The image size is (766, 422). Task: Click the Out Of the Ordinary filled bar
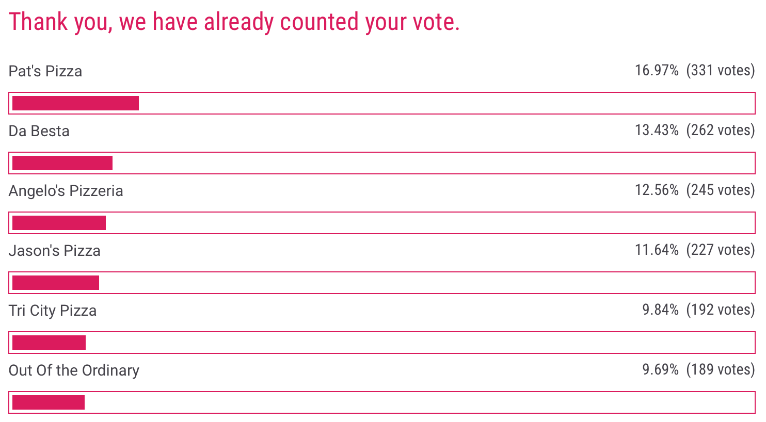pos(49,402)
